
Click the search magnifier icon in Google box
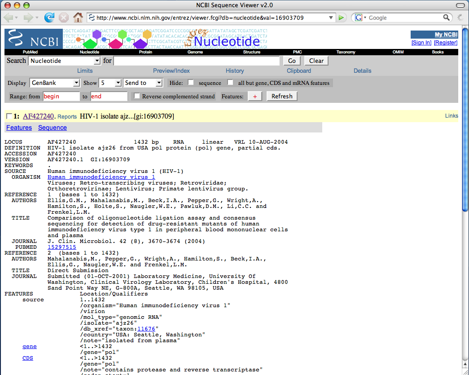[446, 18]
